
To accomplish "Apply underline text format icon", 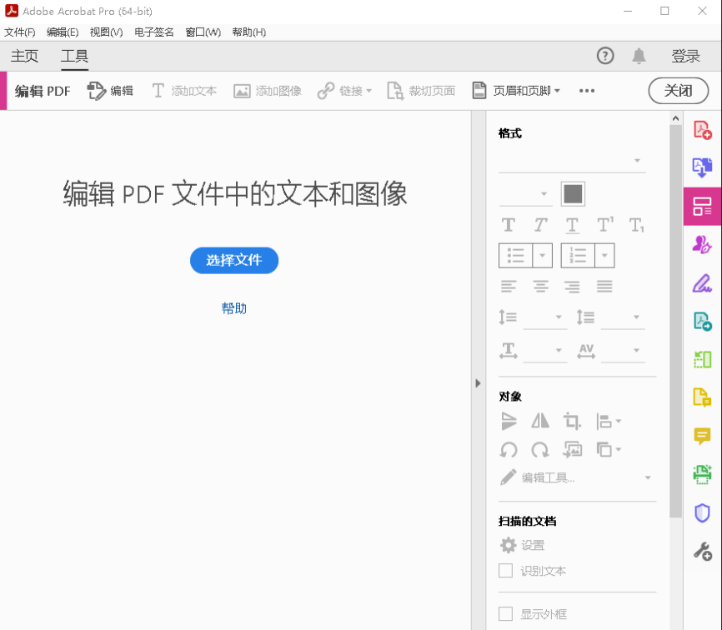I will (x=573, y=225).
